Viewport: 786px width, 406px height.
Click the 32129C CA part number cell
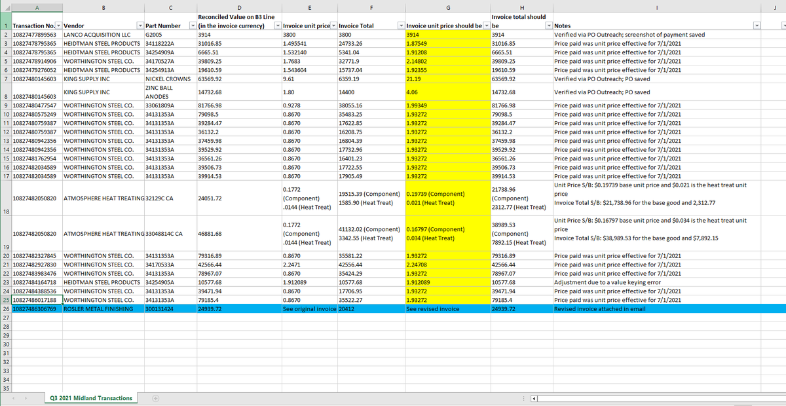coord(170,198)
